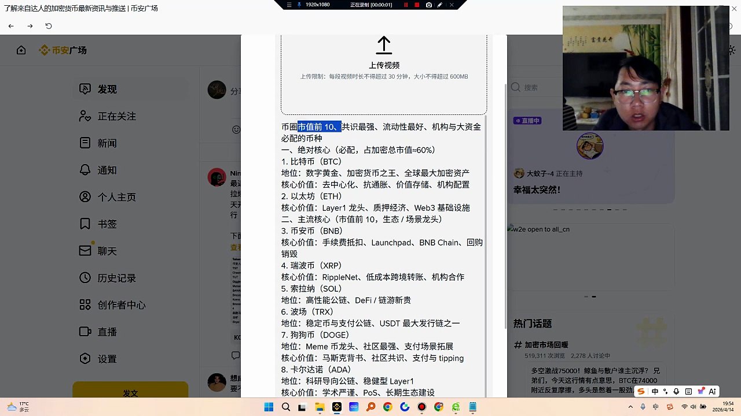Click the Sogou S icon in IME toolbar
This screenshot has width=741, height=416.
pos(641,391)
